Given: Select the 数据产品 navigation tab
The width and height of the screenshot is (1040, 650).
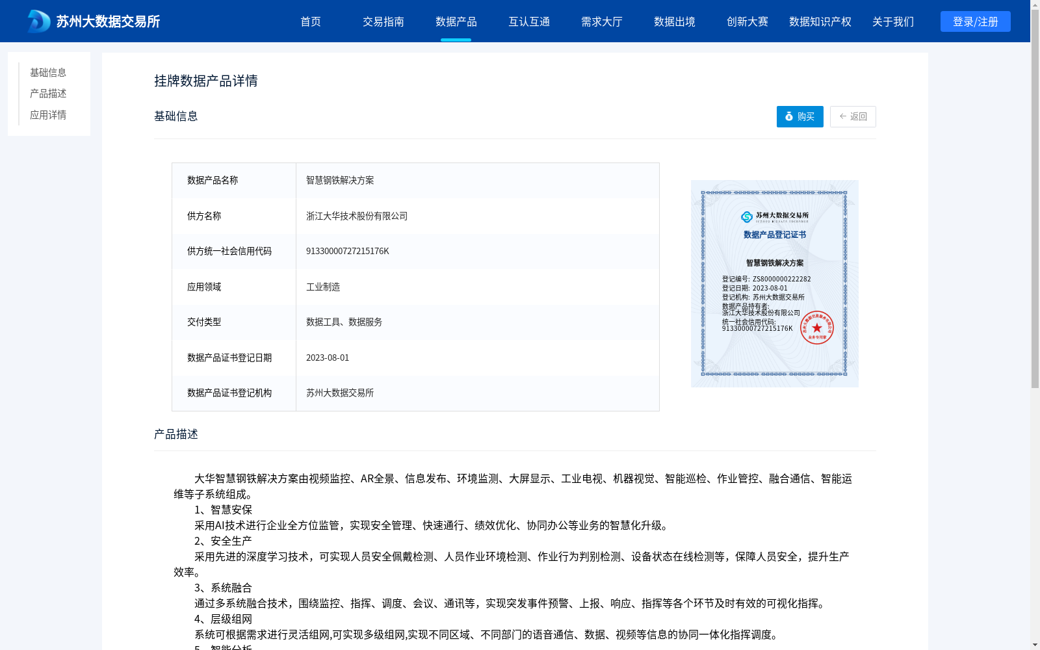Looking at the screenshot, I should 456,21.
